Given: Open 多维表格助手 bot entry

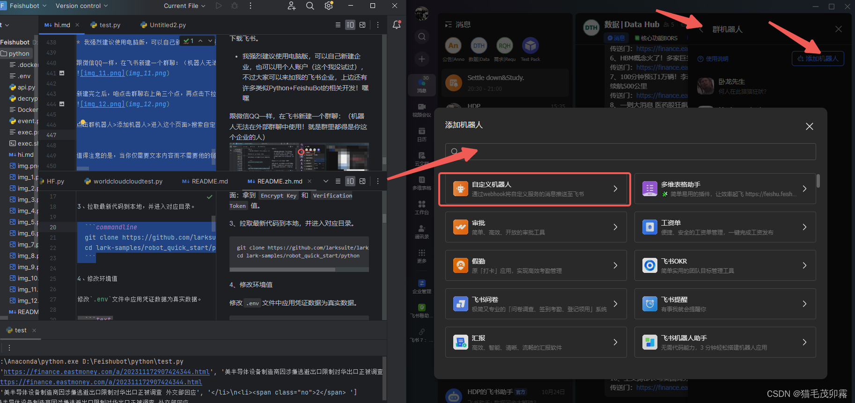Looking at the screenshot, I should 725,189.
